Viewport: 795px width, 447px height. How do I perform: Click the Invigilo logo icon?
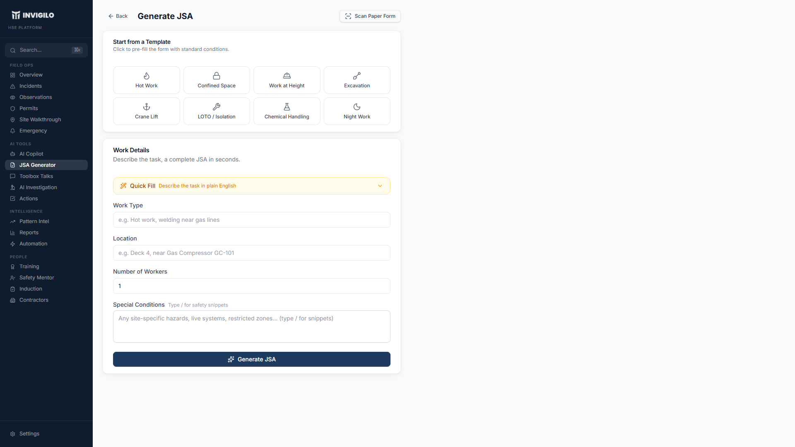[16, 15]
